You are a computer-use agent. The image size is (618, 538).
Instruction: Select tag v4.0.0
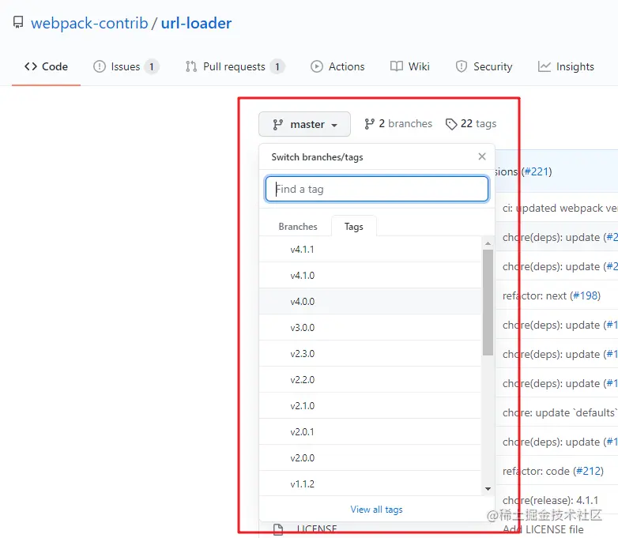pyautogui.click(x=371, y=302)
